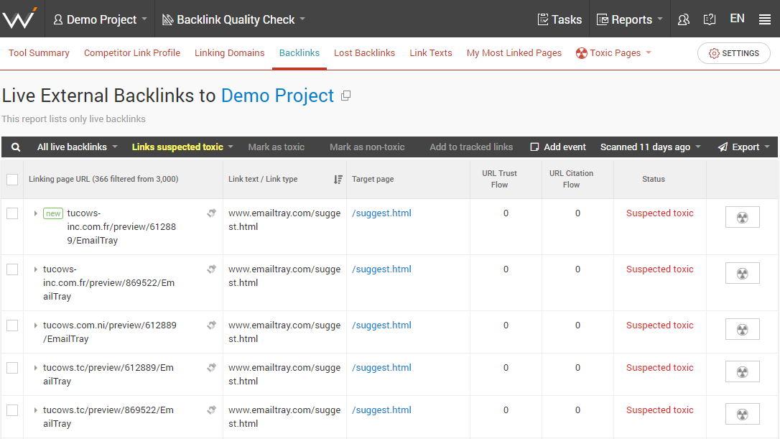
Task: Select the Backlinks tab
Action: (x=300, y=52)
